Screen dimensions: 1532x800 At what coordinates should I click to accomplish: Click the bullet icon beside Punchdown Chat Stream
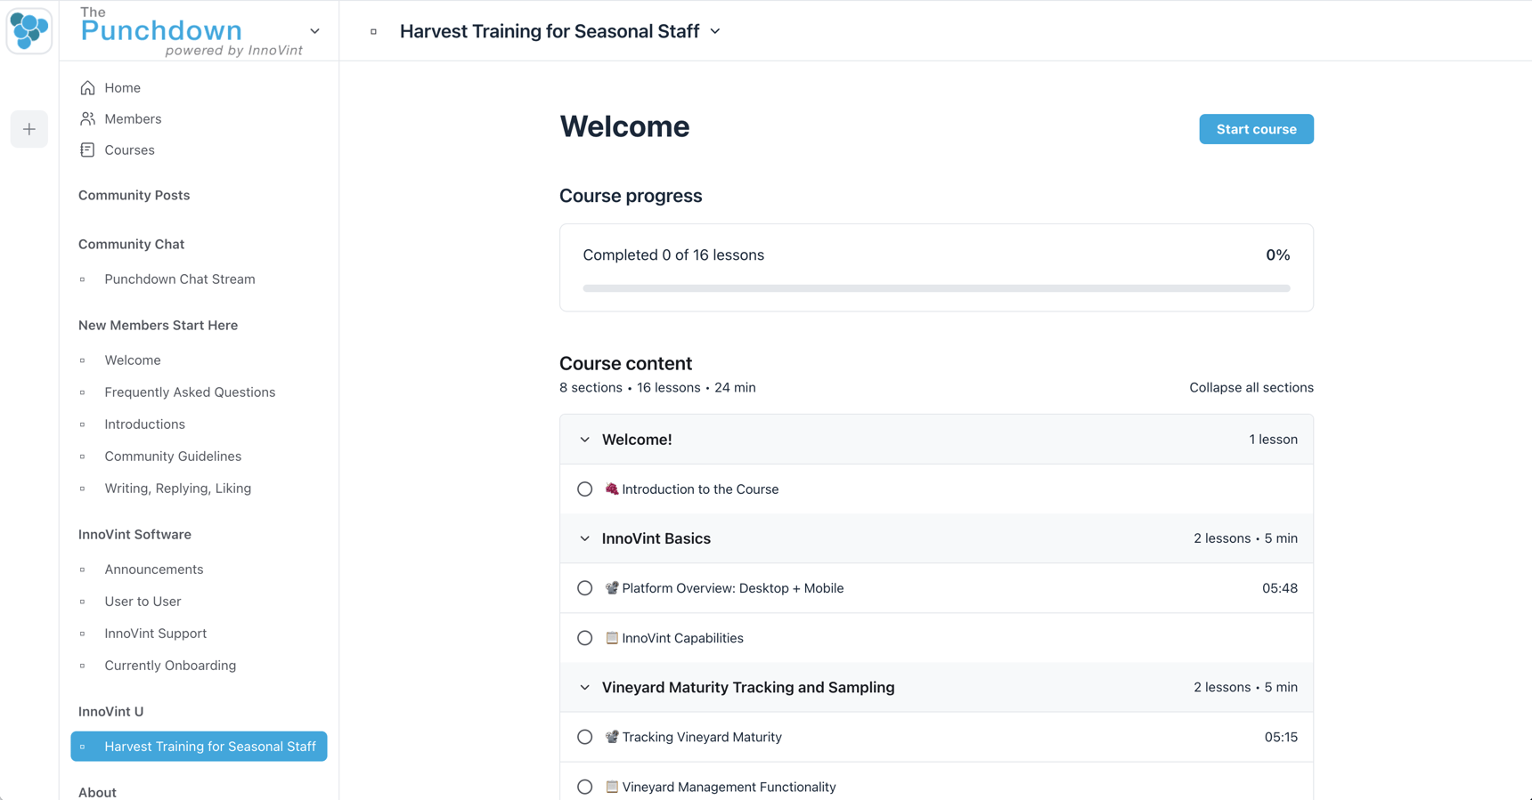(x=84, y=279)
